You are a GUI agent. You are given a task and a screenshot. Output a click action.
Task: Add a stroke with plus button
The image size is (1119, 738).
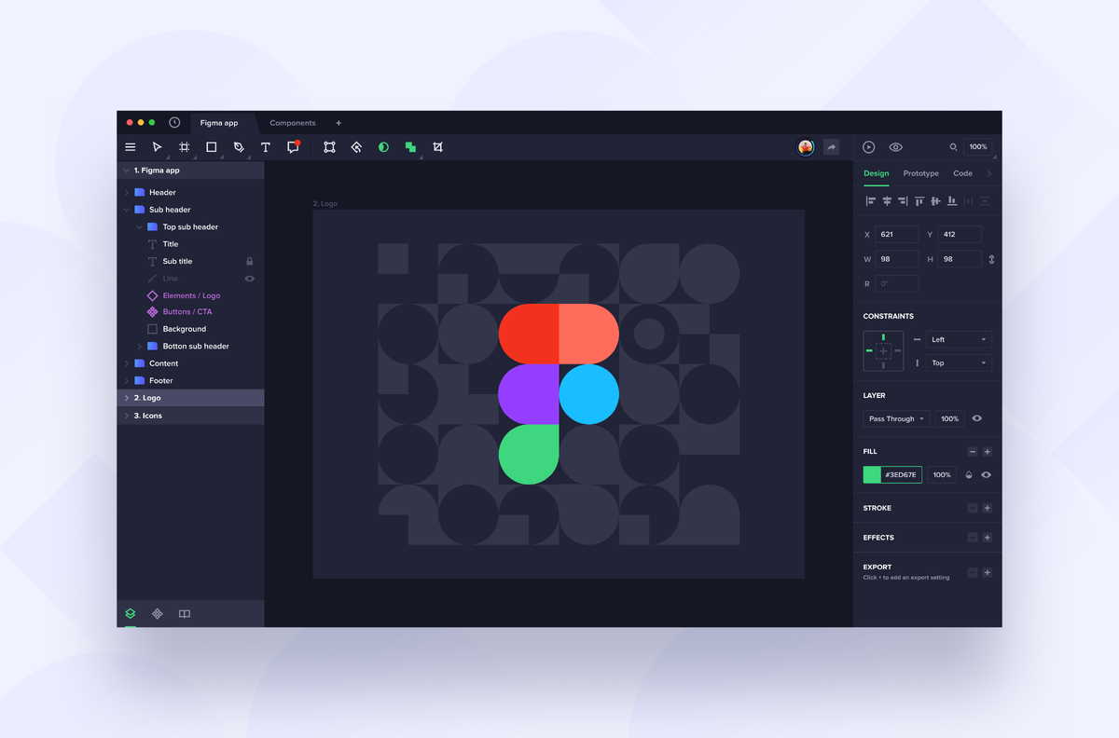[x=988, y=508]
